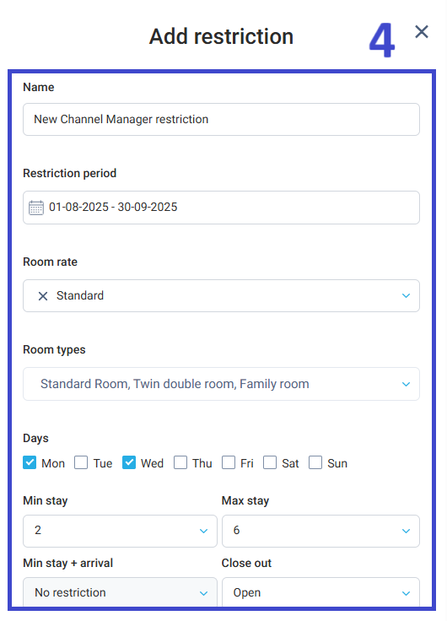Click the 'Room rate' label text
Image resolution: width=447 pixels, height=621 pixels.
tap(51, 262)
